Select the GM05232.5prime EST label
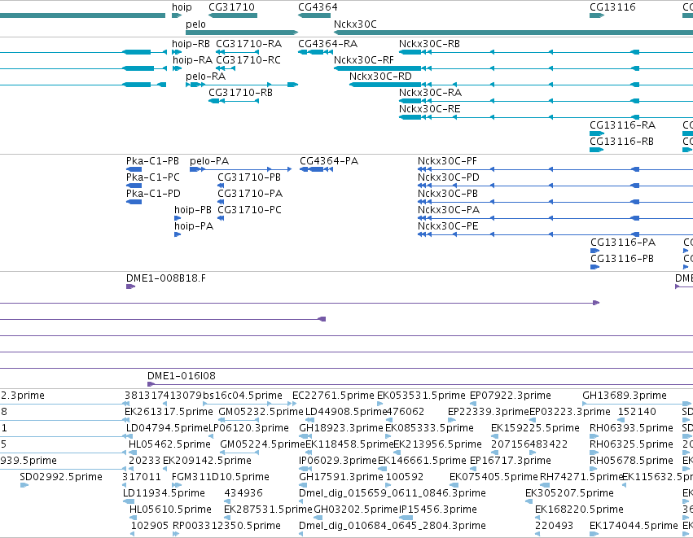Screen dimensions: 693x538 [x=261, y=412]
